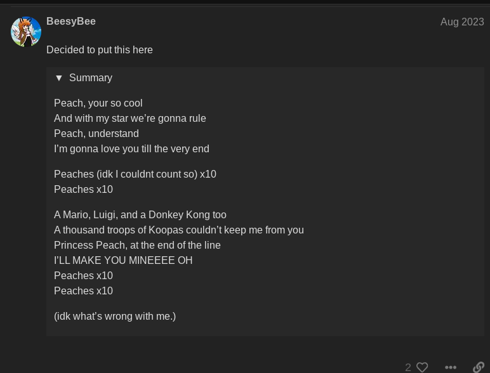Click '(idk what's wrong with me.)' text

click(115, 316)
